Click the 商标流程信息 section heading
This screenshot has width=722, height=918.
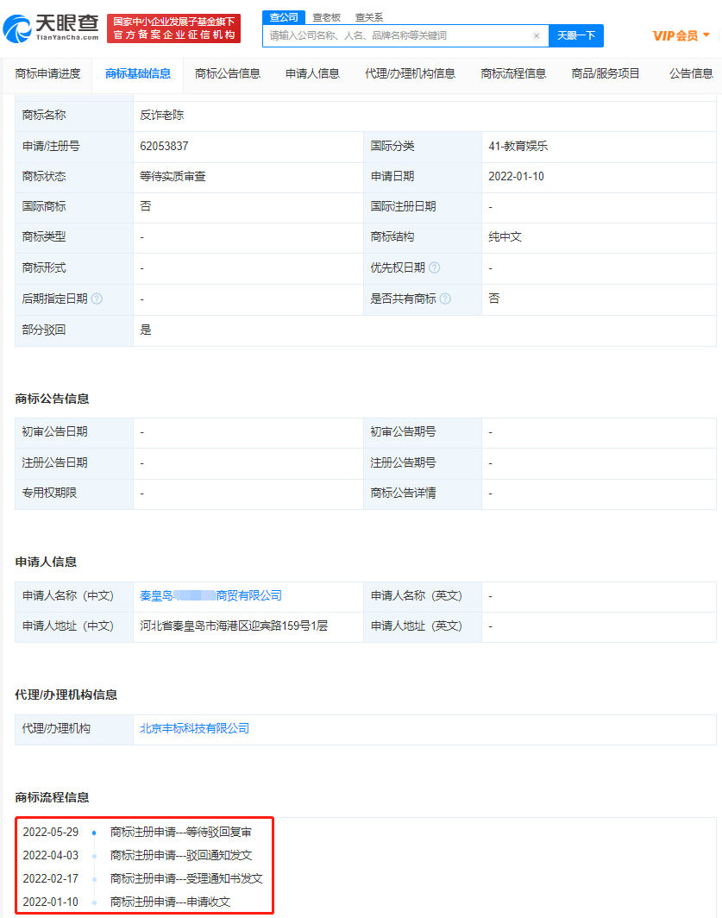coord(52,797)
